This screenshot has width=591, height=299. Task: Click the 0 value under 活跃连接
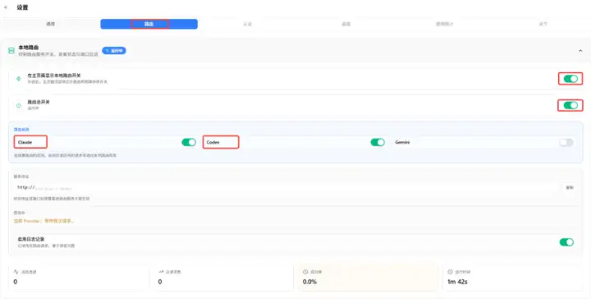16,282
